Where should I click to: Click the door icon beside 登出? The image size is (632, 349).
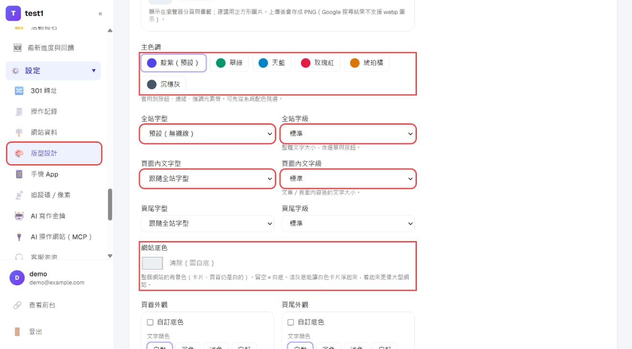[17, 332]
